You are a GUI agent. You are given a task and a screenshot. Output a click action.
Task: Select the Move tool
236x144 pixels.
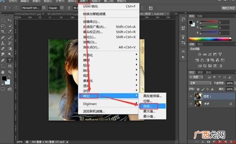coord(10,20)
